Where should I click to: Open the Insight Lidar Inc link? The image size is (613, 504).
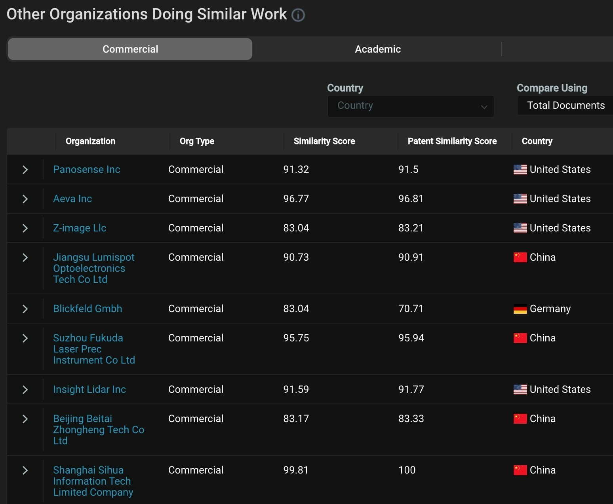coord(89,389)
